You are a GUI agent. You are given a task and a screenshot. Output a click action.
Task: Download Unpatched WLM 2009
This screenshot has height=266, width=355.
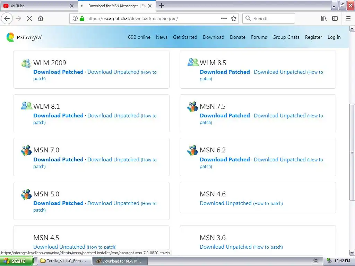[x=113, y=72]
